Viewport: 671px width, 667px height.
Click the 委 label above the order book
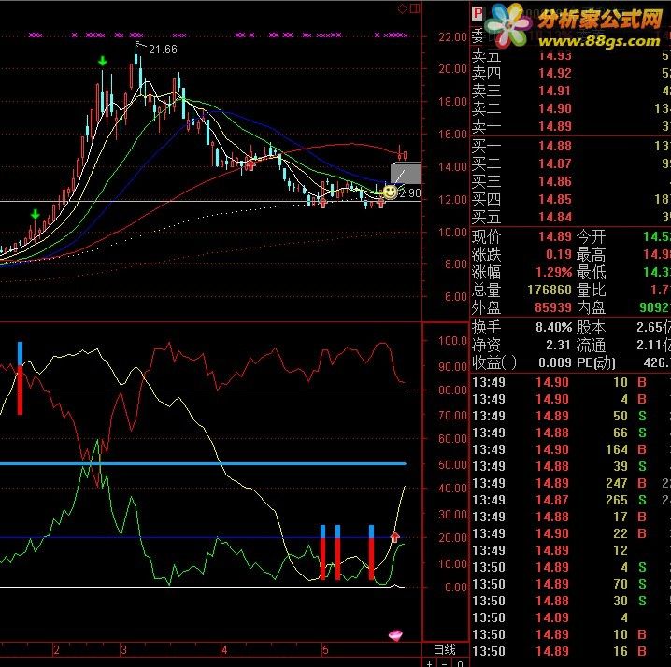pos(478,35)
